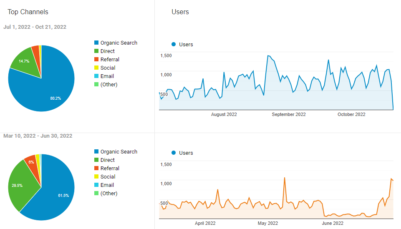Click the highest peak on the blue Users line
The height and width of the screenshot is (229, 401).
tap(268, 56)
